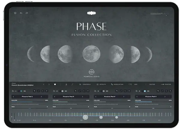180x129 pixels.
Task: Click the randomize icon beside the save icon
Action: point(72,84)
